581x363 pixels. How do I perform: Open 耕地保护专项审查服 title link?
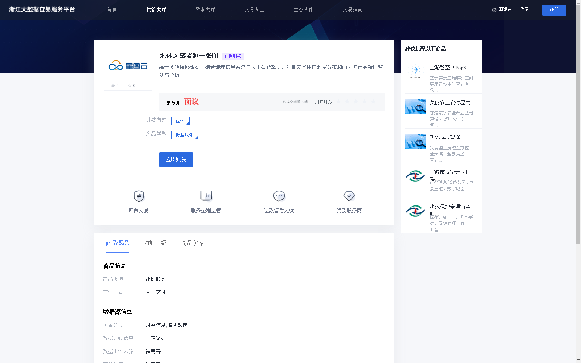point(450,210)
